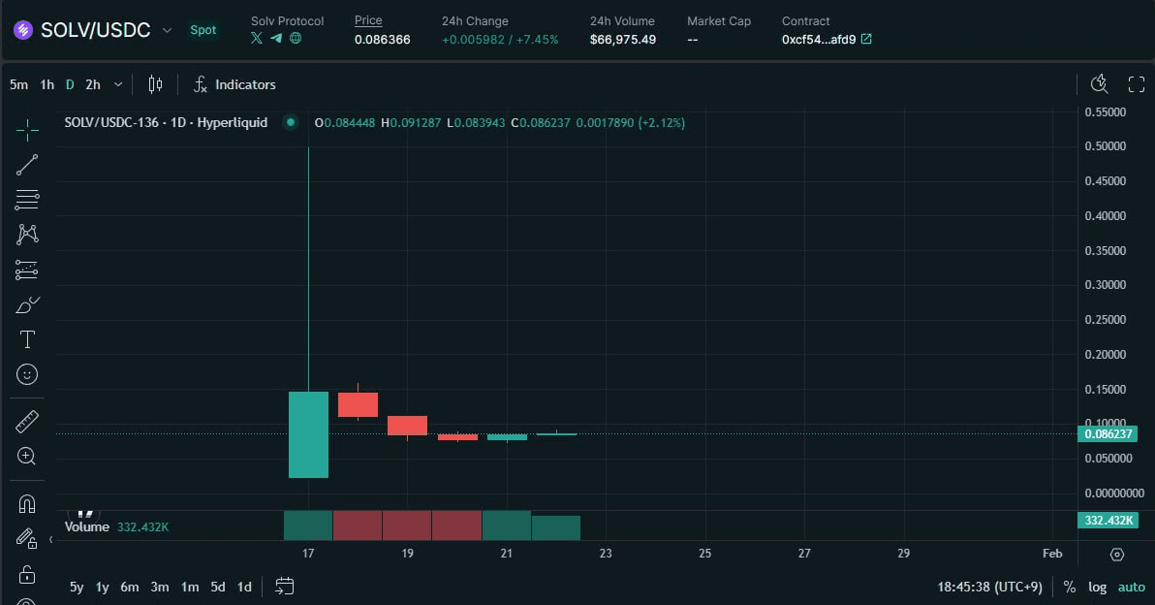
Task: Switch to the 5m interval
Action: (19, 84)
